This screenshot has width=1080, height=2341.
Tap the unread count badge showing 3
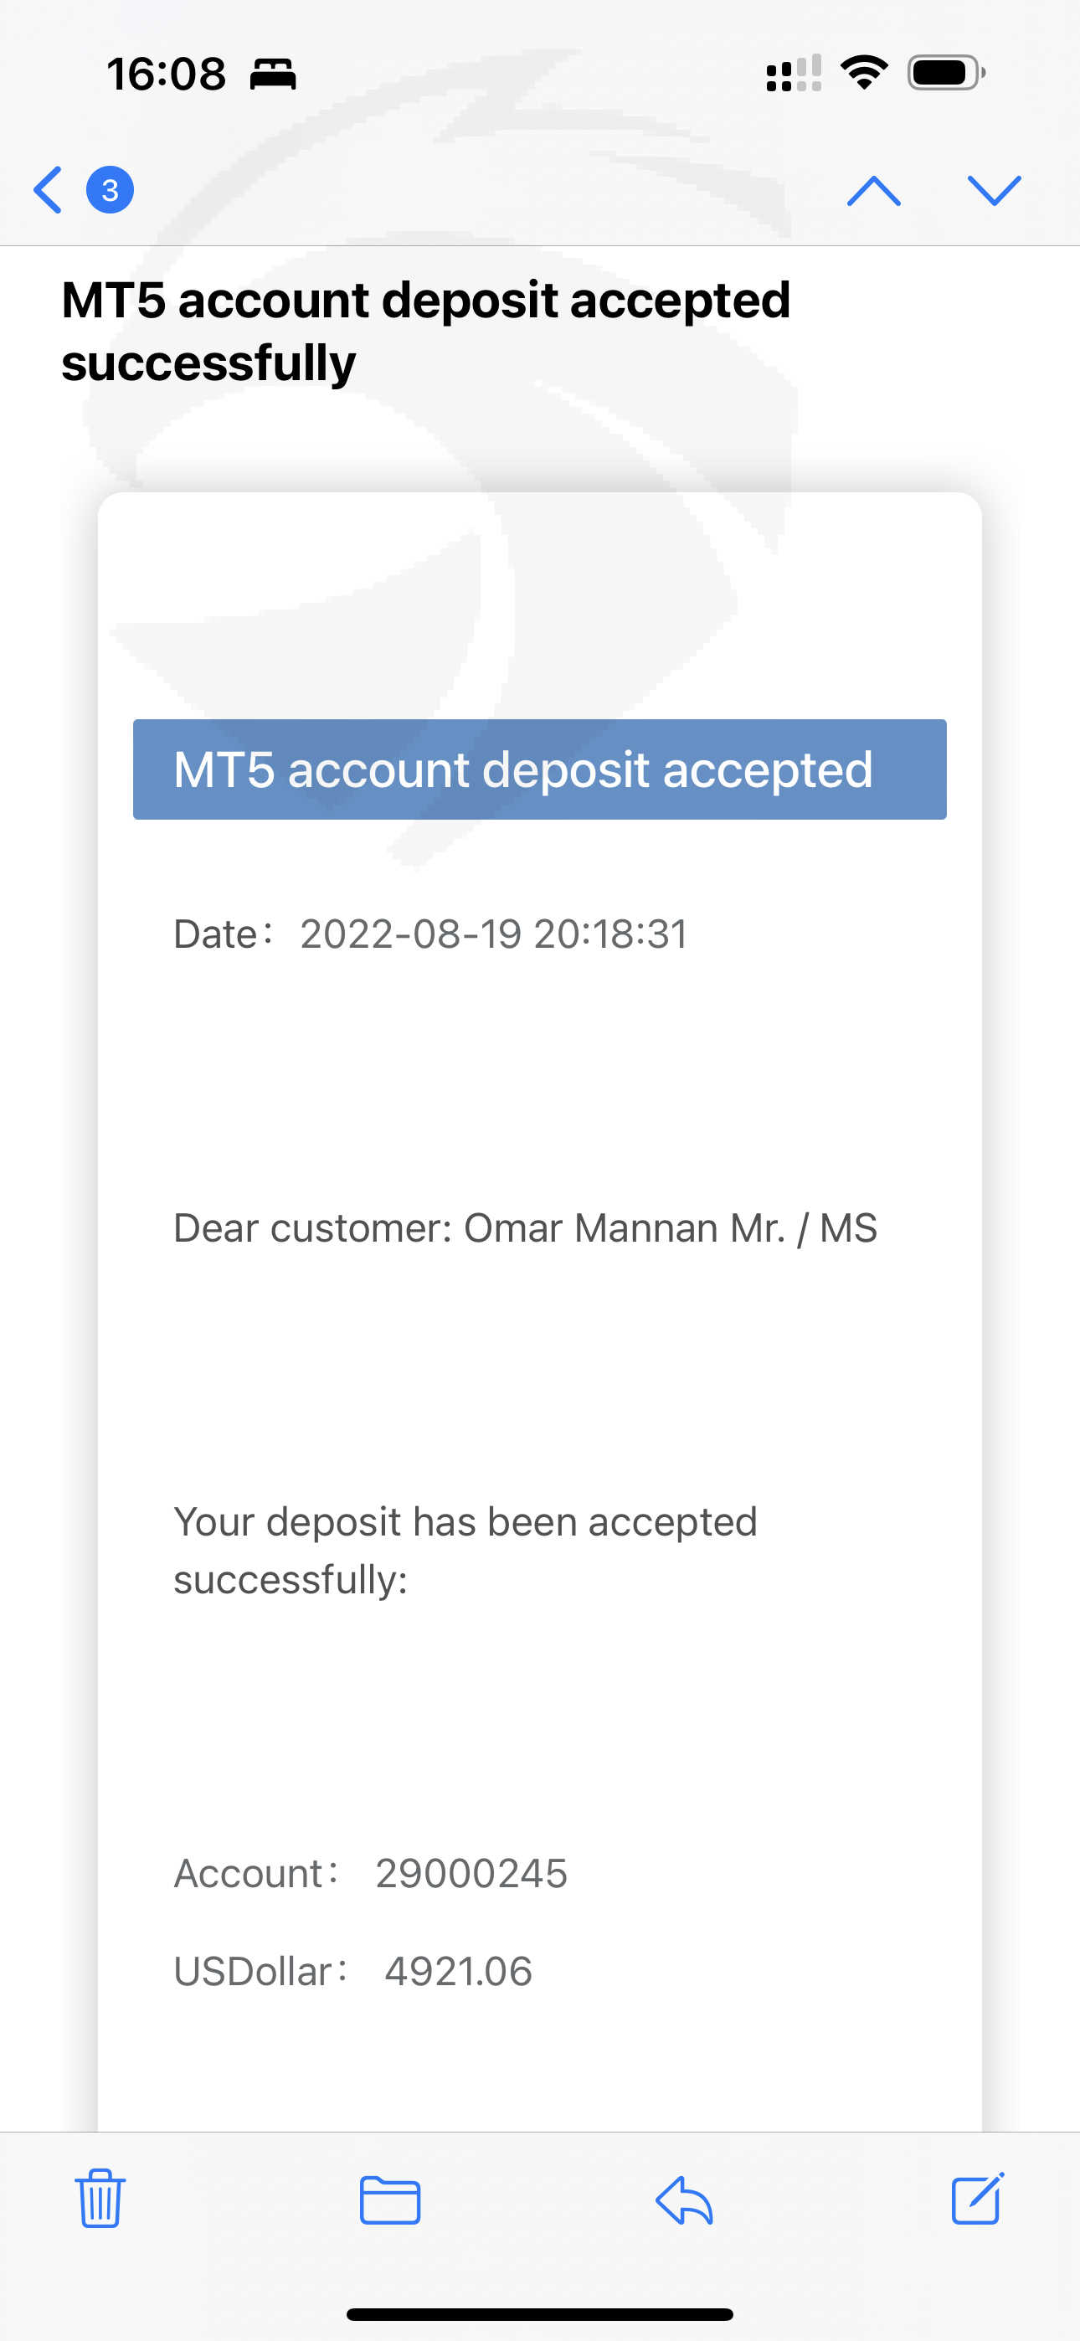coord(110,190)
